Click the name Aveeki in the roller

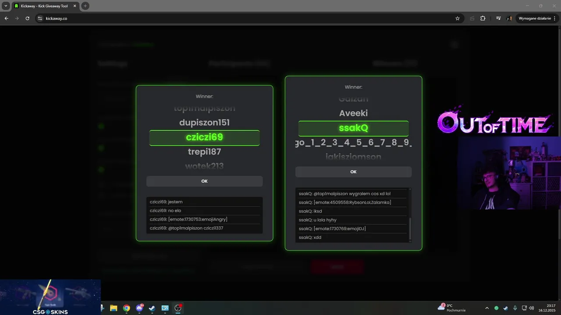[353, 113]
